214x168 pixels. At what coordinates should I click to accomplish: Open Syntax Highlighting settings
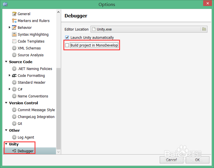33,35
